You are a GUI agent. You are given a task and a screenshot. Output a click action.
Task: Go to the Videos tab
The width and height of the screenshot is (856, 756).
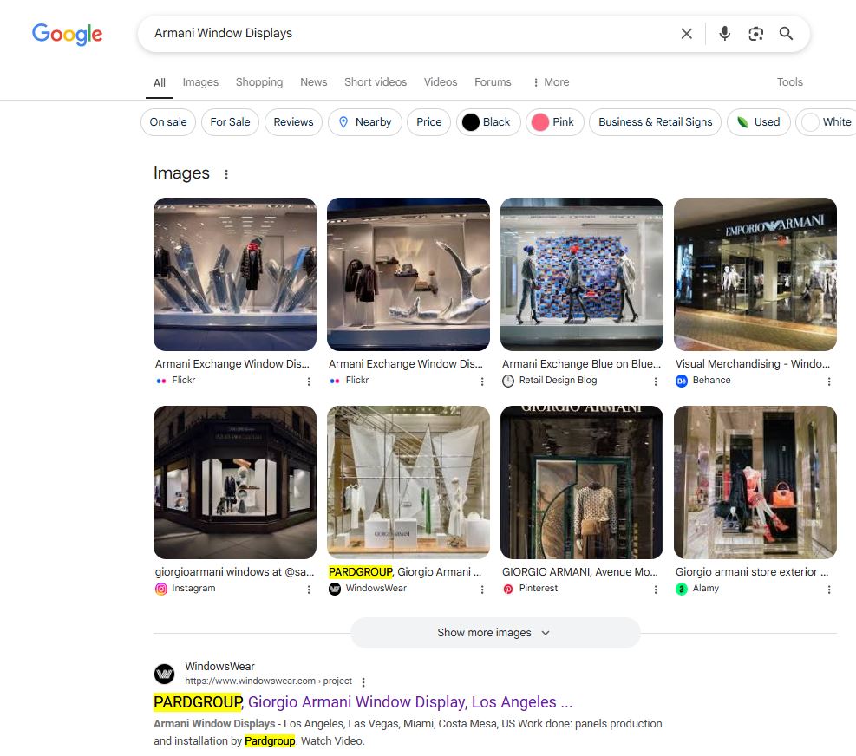click(x=441, y=81)
